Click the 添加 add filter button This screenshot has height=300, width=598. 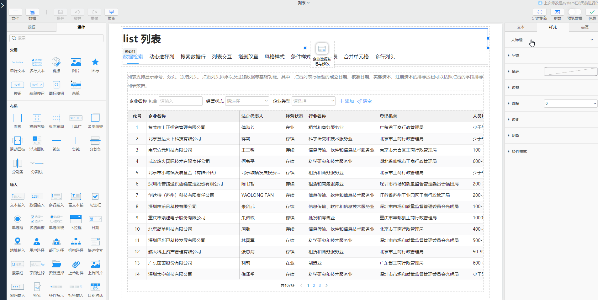tap(346, 101)
